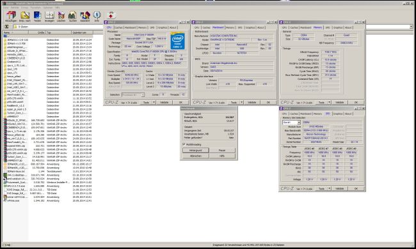Click the Testen archive icon
Screen dimensions: 416x249
click(x=37, y=16)
